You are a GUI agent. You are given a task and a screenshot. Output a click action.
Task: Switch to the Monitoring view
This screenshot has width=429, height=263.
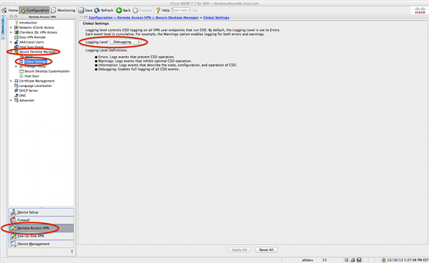tap(63, 10)
